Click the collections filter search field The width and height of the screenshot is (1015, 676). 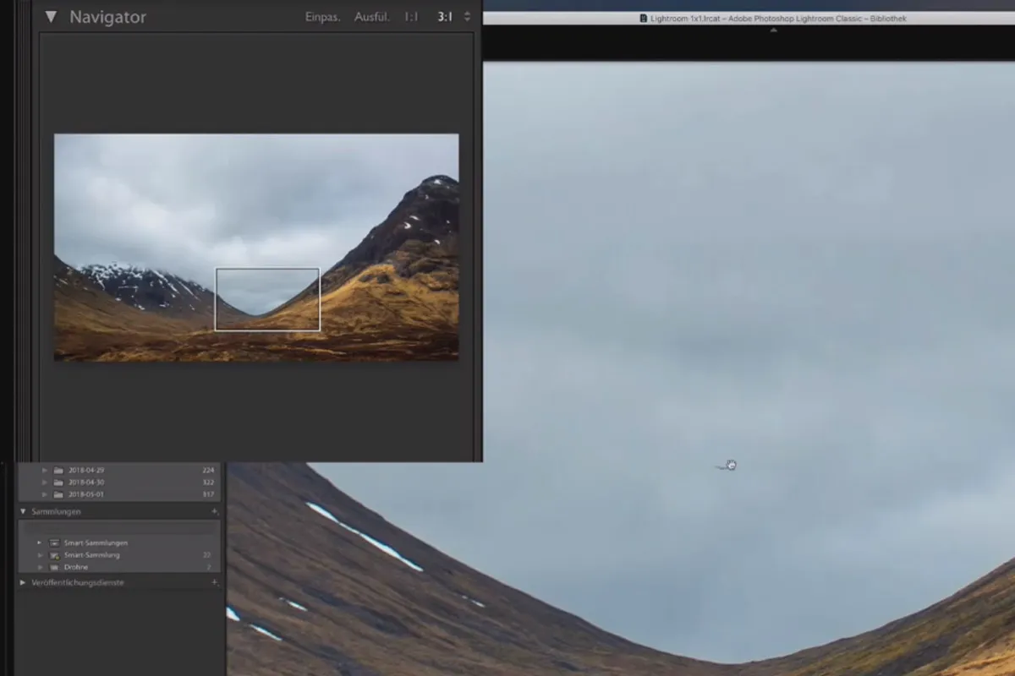(x=120, y=526)
